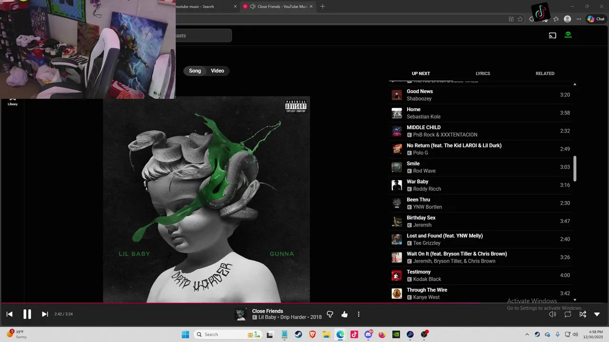
Task: Click the Birthday Sex album thumbnail
Action: (397, 221)
